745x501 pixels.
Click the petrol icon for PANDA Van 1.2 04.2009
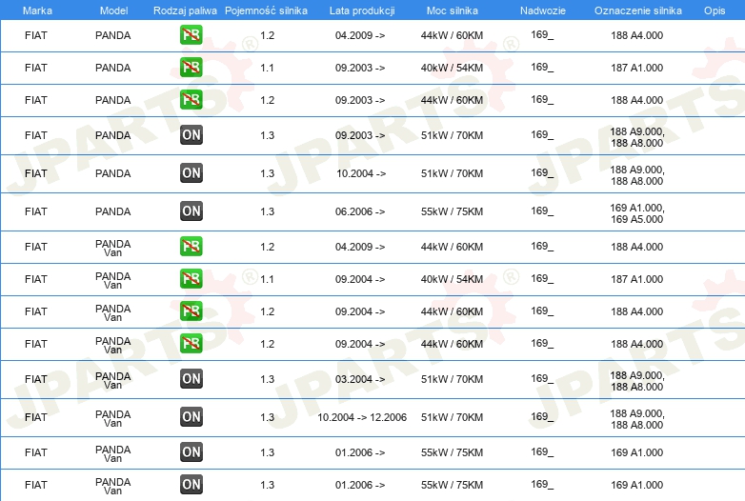click(191, 246)
